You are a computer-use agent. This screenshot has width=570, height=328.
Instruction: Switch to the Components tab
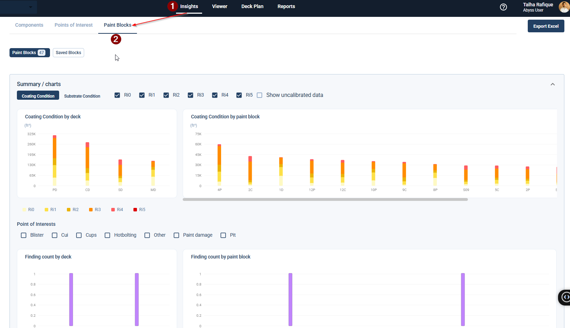pos(29,25)
